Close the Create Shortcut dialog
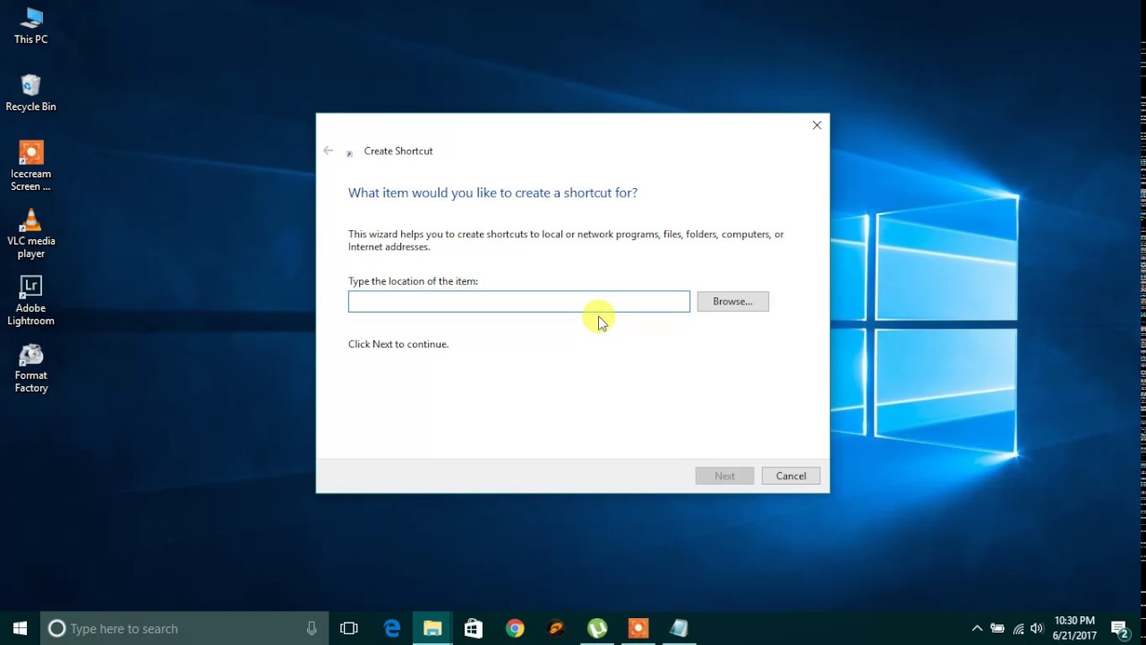The image size is (1146, 645). tap(817, 125)
